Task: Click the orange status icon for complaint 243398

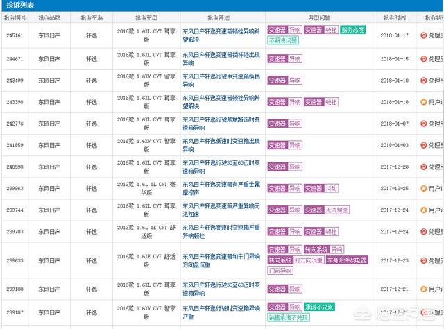Action: (423, 102)
